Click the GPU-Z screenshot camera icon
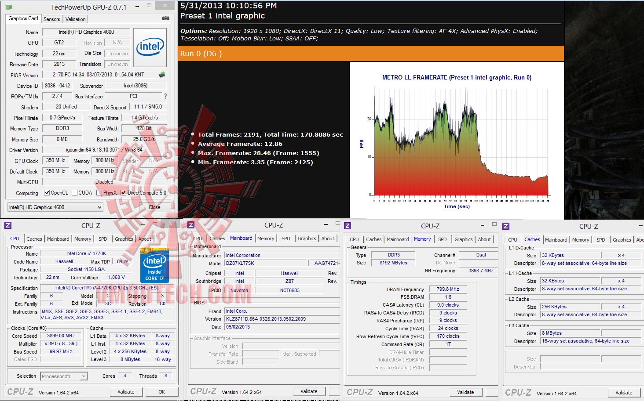Screen dimensions: 644x401 click(165, 18)
